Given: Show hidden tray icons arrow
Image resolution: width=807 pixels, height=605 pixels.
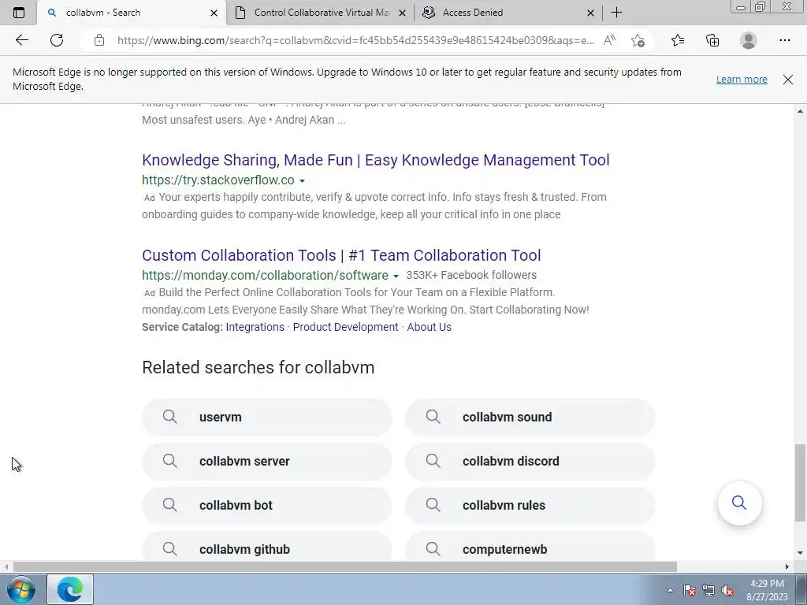Looking at the screenshot, I should pos(670,590).
